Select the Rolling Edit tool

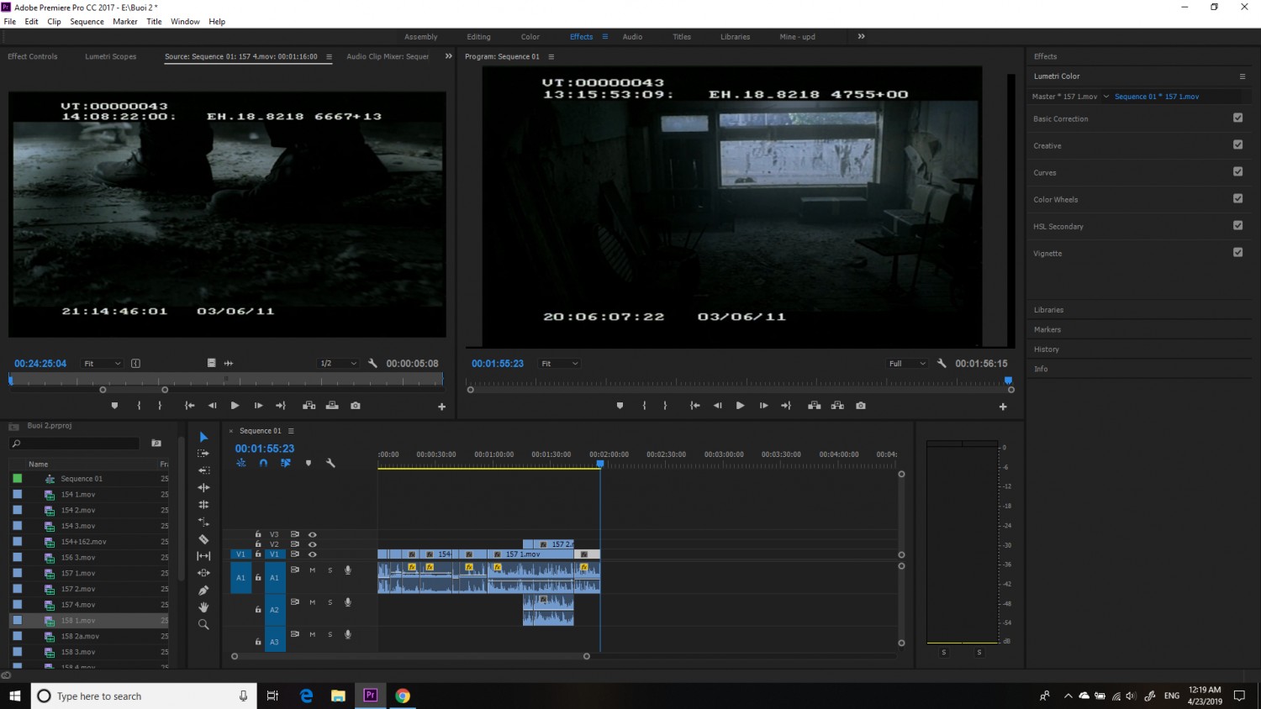203,487
